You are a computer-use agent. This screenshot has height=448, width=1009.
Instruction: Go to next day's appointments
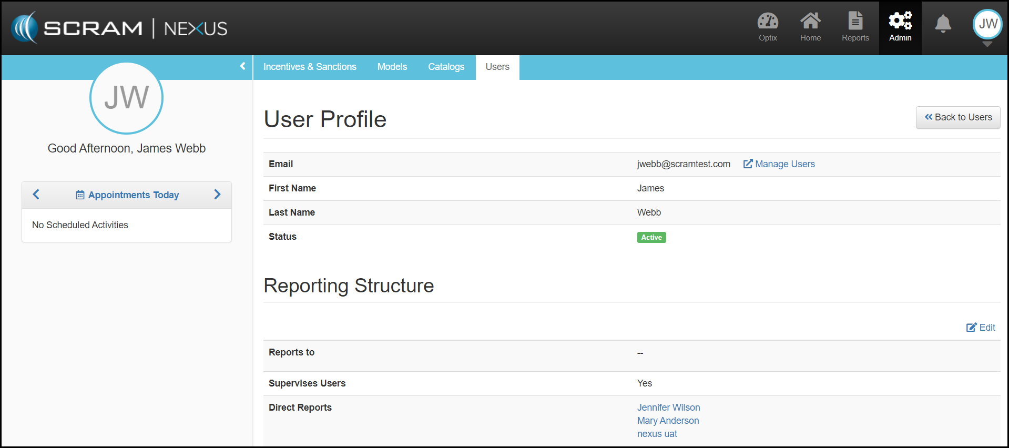217,195
